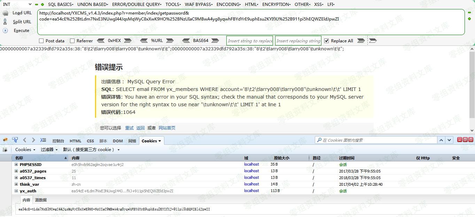
Task: Click the Insert string to replace field
Action: [250, 41]
